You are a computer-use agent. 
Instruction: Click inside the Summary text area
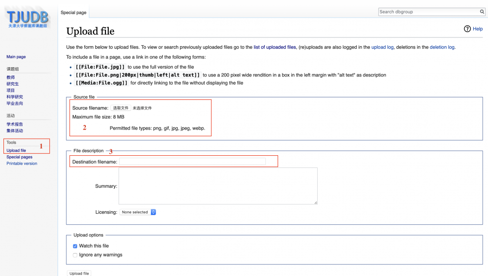pos(218,186)
